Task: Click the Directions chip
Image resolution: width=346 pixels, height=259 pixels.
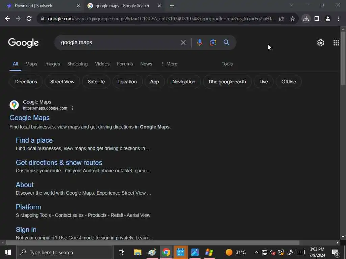Action: click(x=26, y=82)
